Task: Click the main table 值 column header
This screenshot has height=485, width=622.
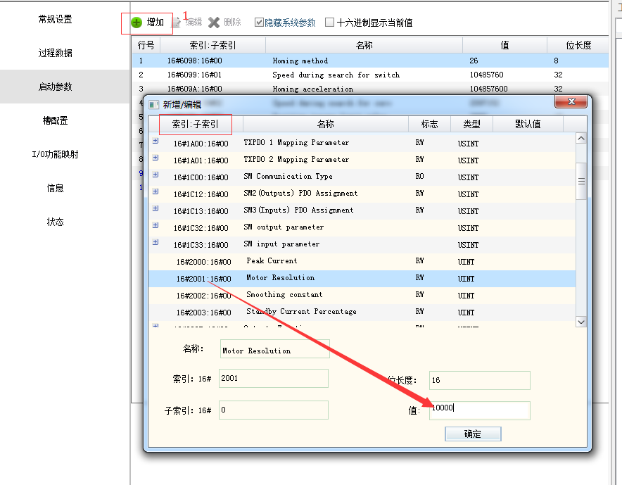Action: 504,45
